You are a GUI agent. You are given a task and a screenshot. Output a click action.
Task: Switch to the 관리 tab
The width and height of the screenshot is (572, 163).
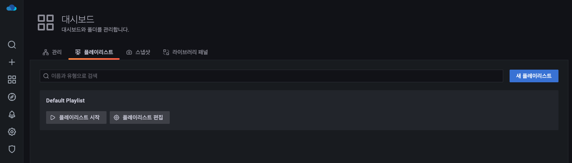coord(52,52)
